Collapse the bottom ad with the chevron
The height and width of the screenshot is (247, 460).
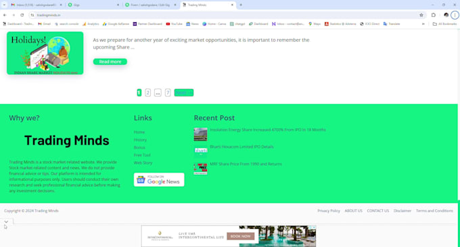6,221
